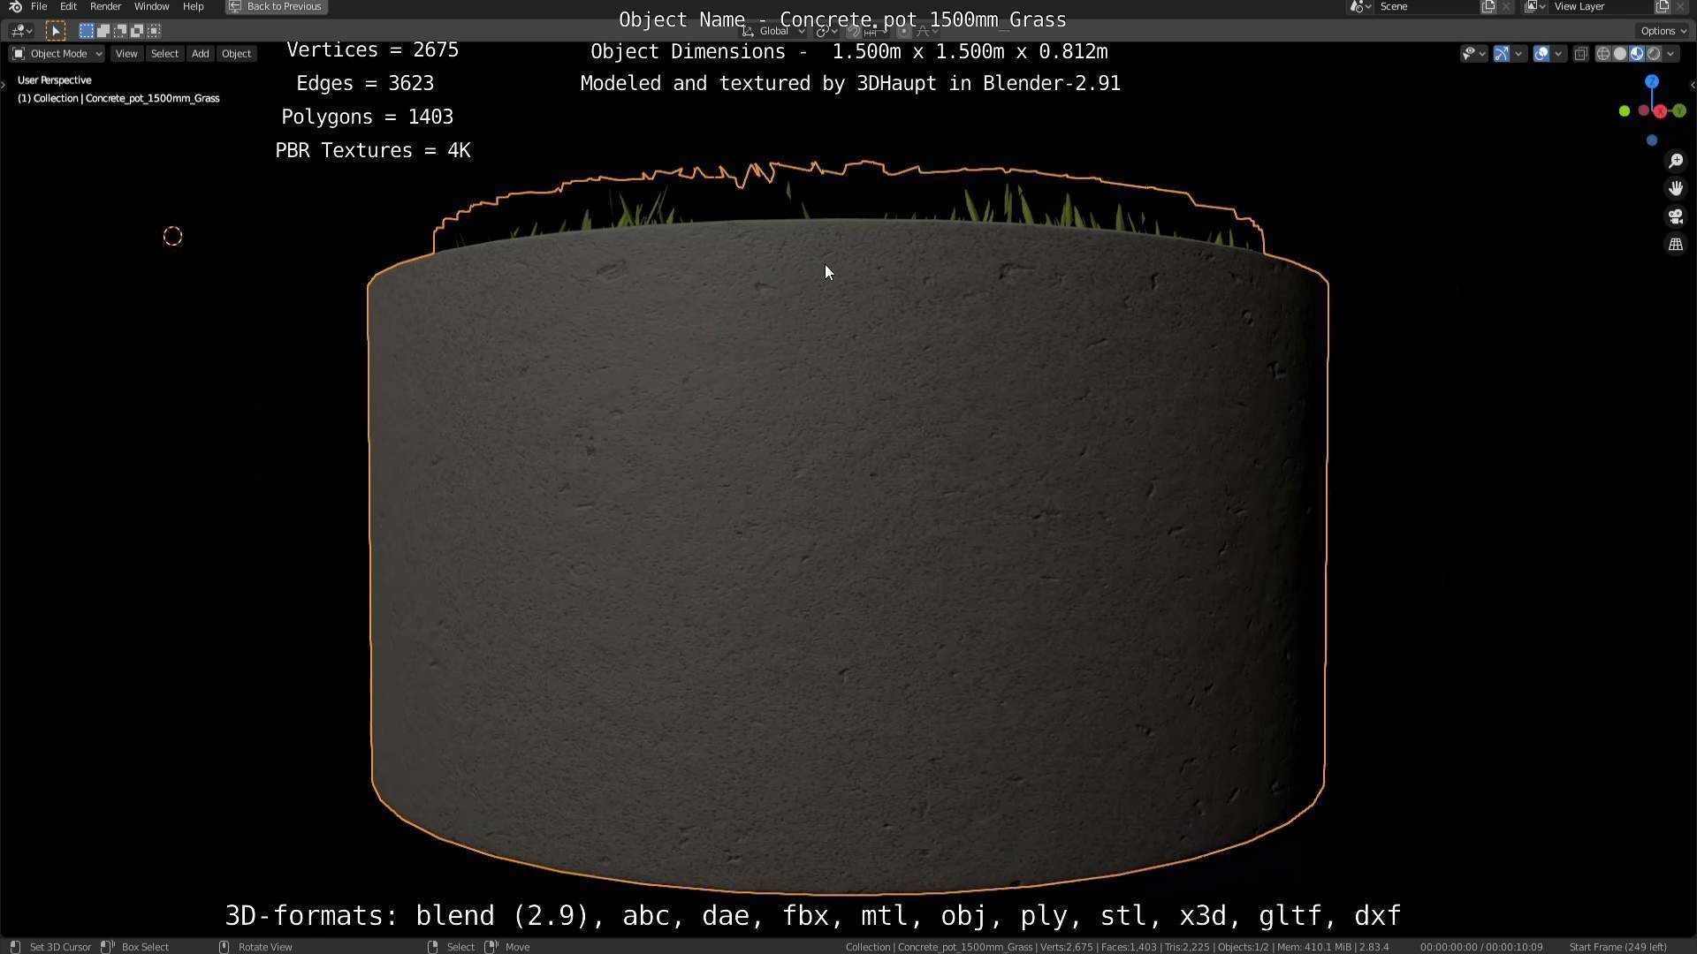The width and height of the screenshot is (1697, 954).
Task: Open the Add menu in viewport header
Action: pyautogui.click(x=200, y=54)
